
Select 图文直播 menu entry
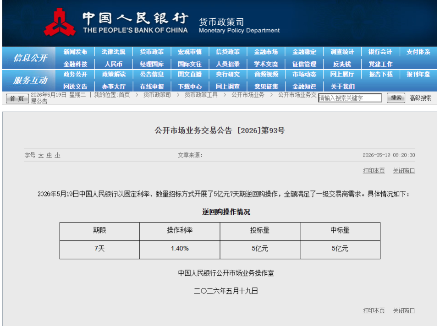(190, 74)
